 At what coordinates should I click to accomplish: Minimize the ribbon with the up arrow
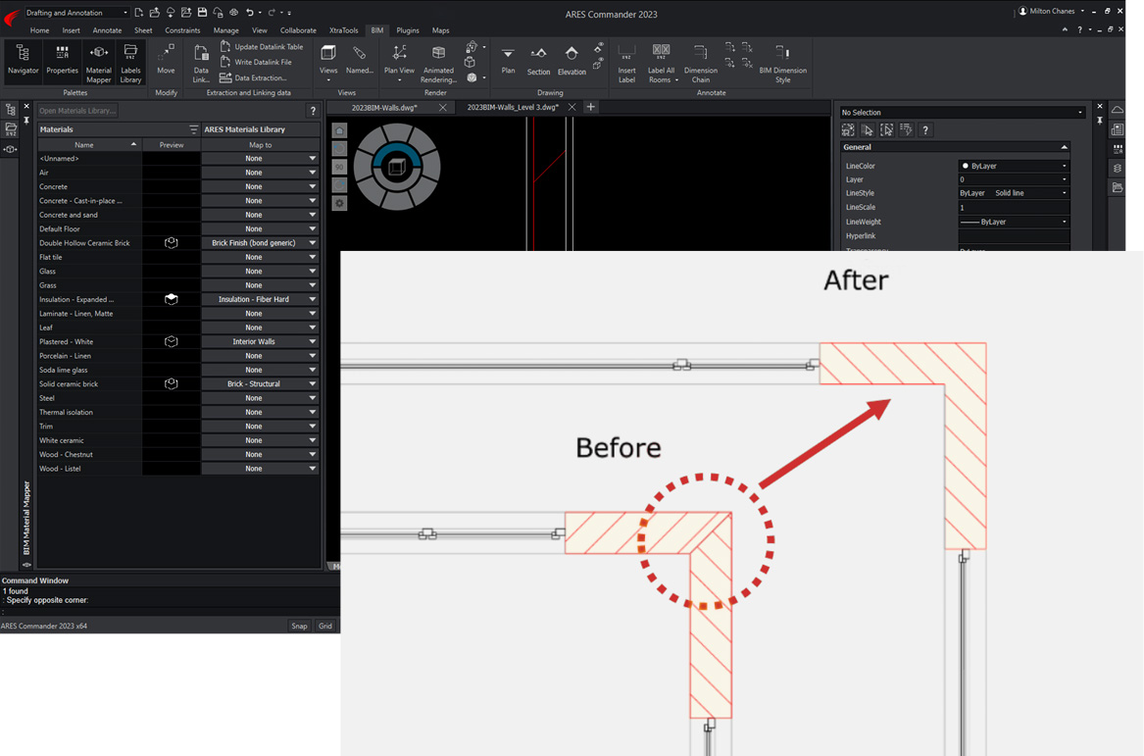pos(1065,30)
